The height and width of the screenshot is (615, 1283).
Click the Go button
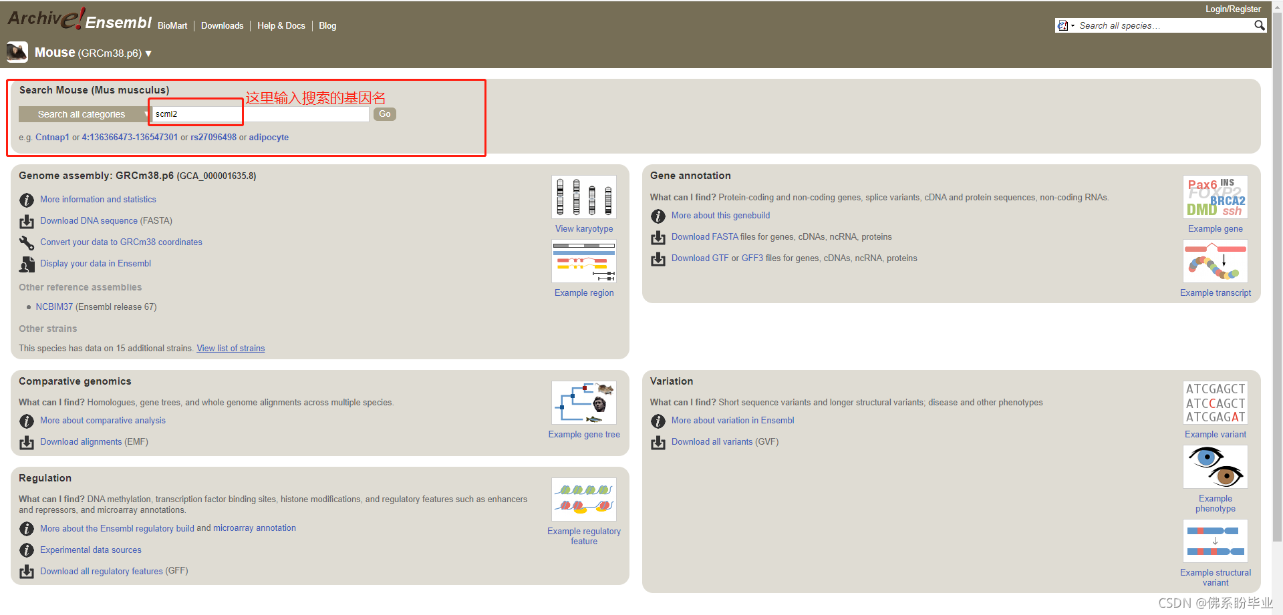(385, 114)
